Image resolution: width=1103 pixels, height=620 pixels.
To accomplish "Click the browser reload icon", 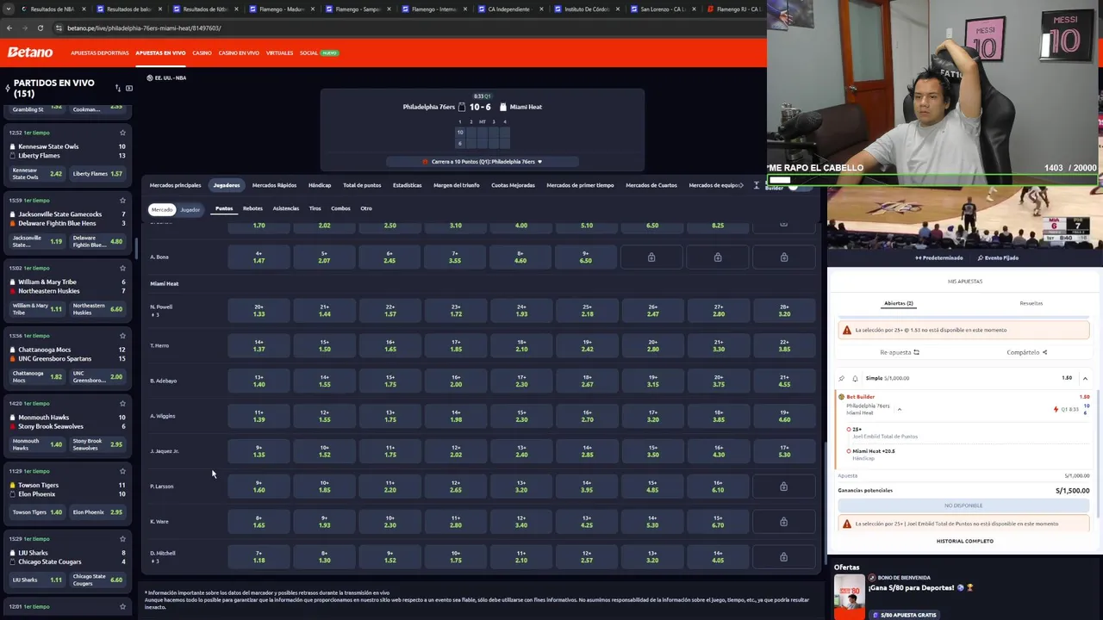I will click(40, 28).
